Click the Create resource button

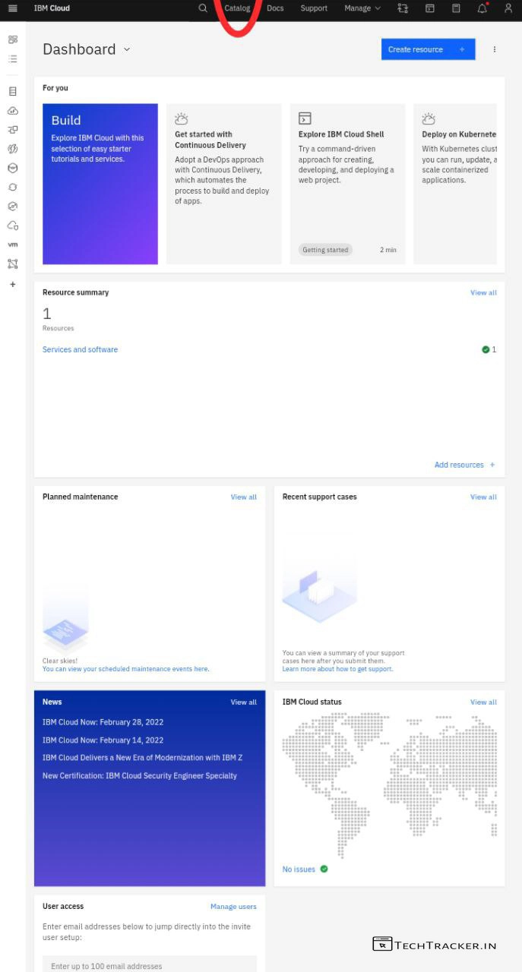coord(428,49)
